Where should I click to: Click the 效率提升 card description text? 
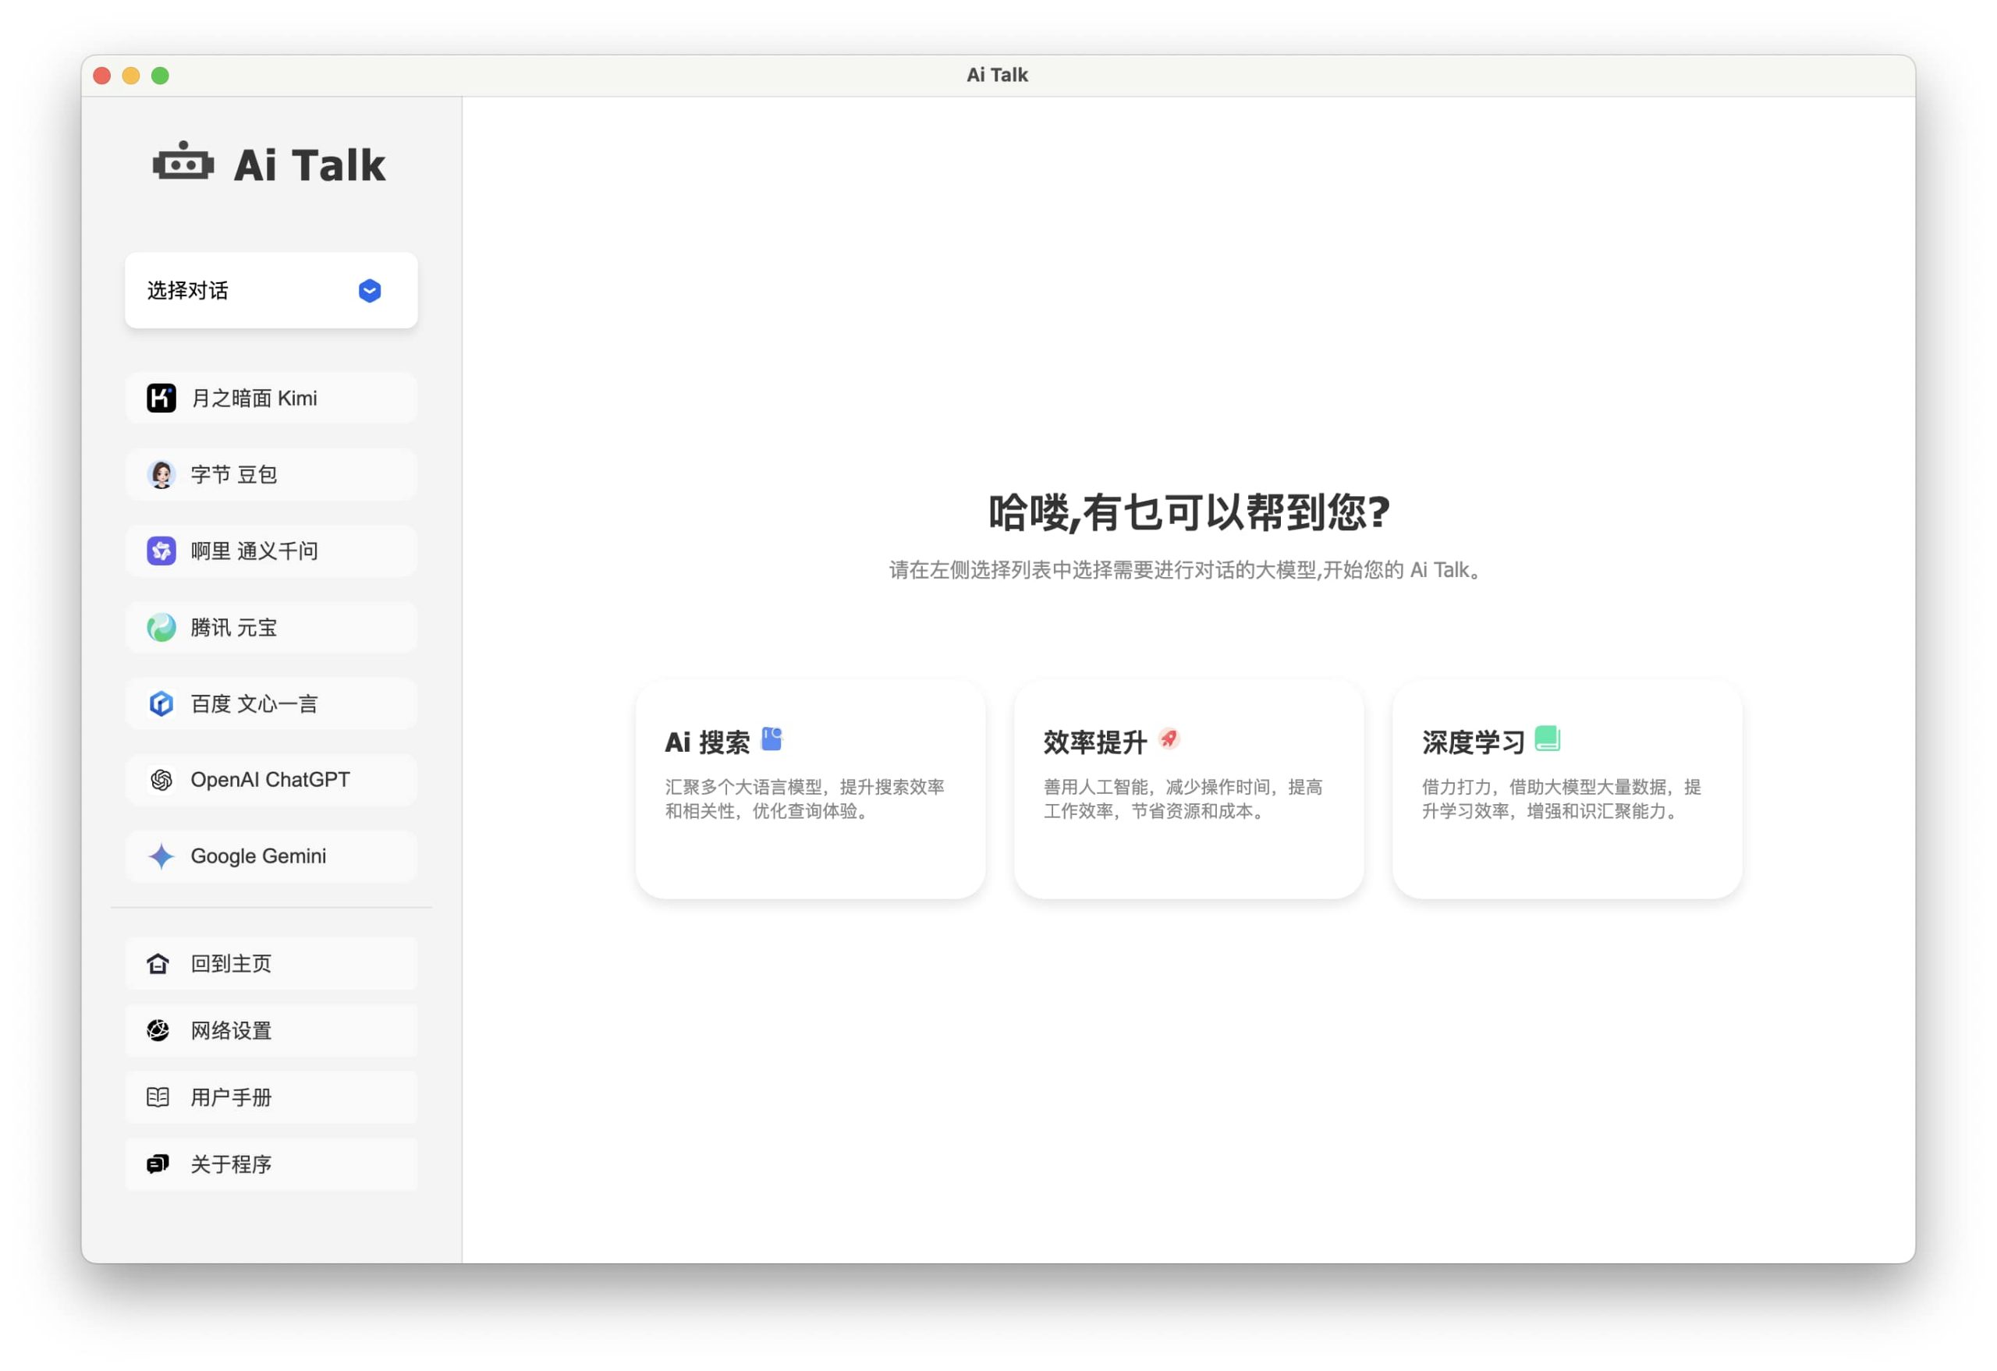click(1183, 799)
